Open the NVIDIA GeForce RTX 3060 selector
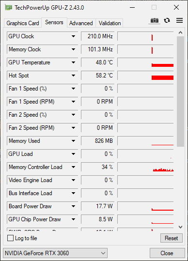The image size is (188, 261). 55,253
